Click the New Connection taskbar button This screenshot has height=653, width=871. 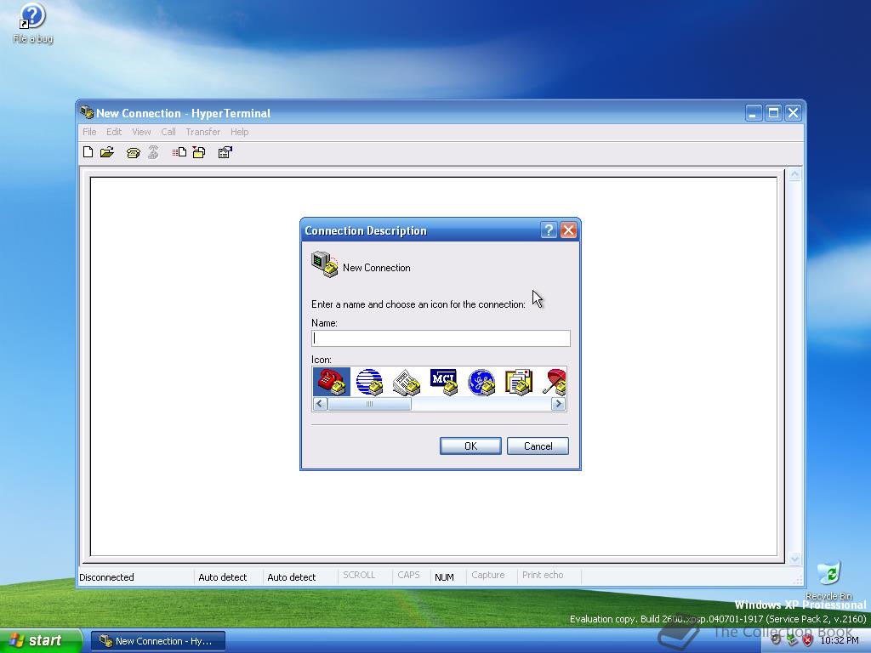[x=158, y=641]
